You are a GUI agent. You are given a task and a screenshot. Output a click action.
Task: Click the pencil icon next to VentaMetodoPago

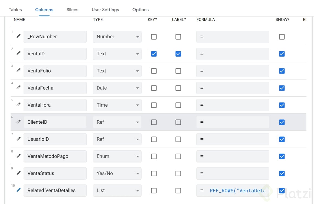tap(18, 156)
